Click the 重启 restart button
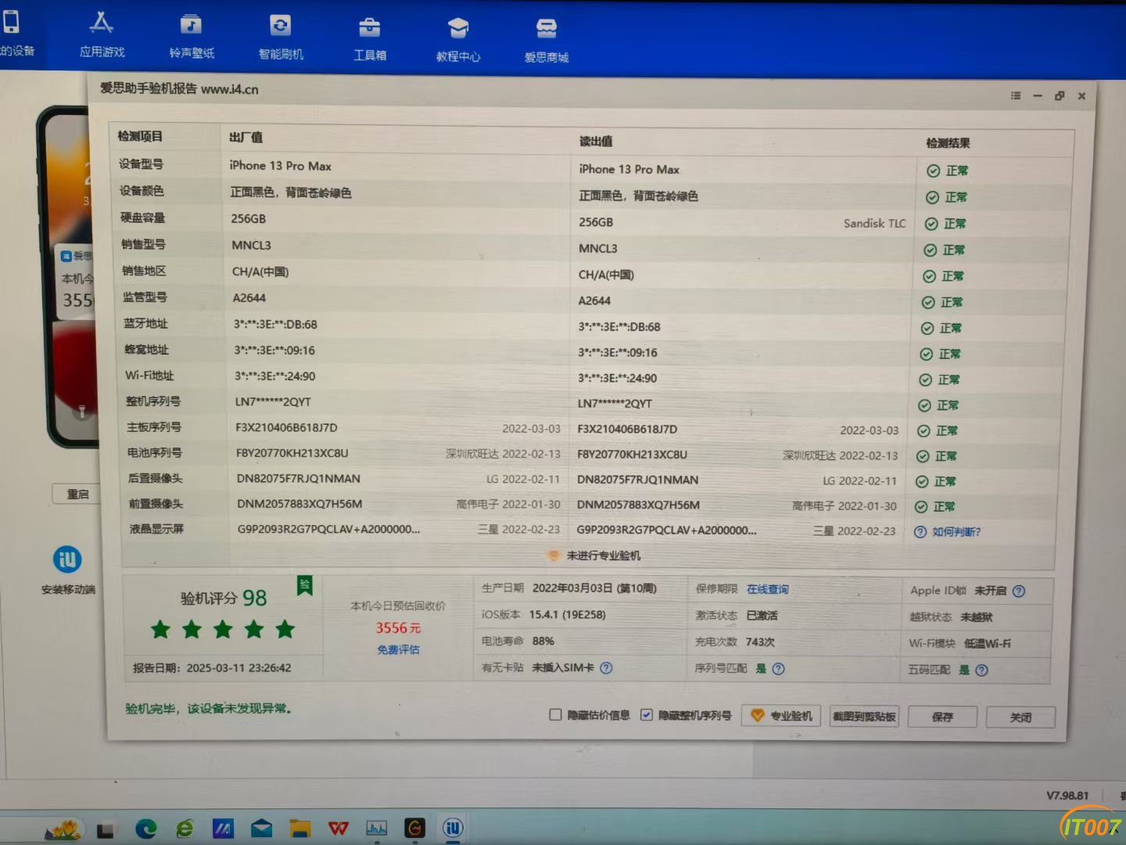The width and height of the screenshot is (1126, 845). click(77, 494)
